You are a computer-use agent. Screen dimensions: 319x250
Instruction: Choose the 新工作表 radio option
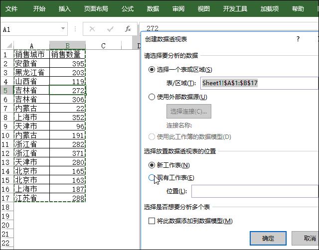152,165
